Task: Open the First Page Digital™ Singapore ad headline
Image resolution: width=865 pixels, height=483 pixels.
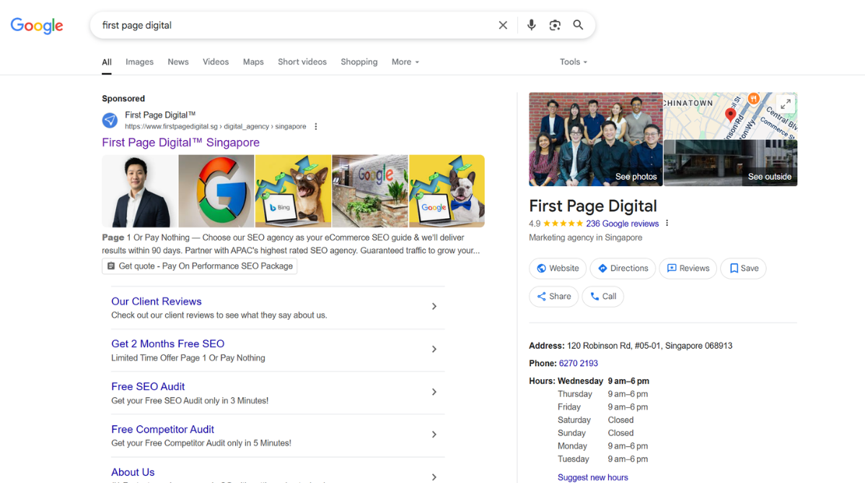Action: click(181, 142)
